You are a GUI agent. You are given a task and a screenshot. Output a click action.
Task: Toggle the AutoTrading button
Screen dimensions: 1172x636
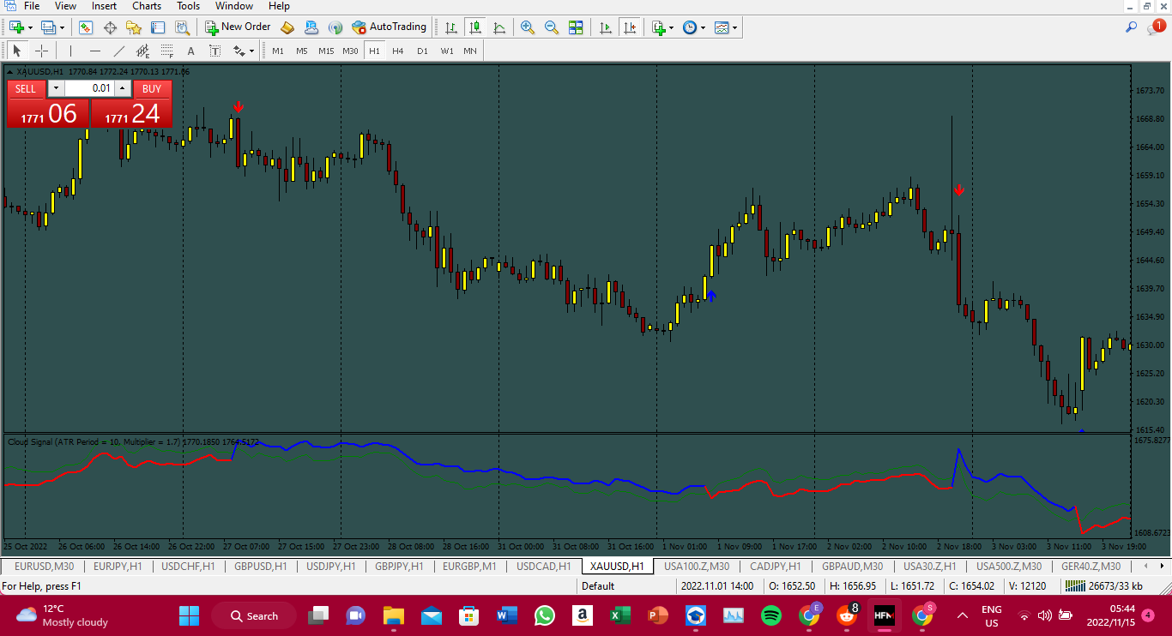pos(390,27)
